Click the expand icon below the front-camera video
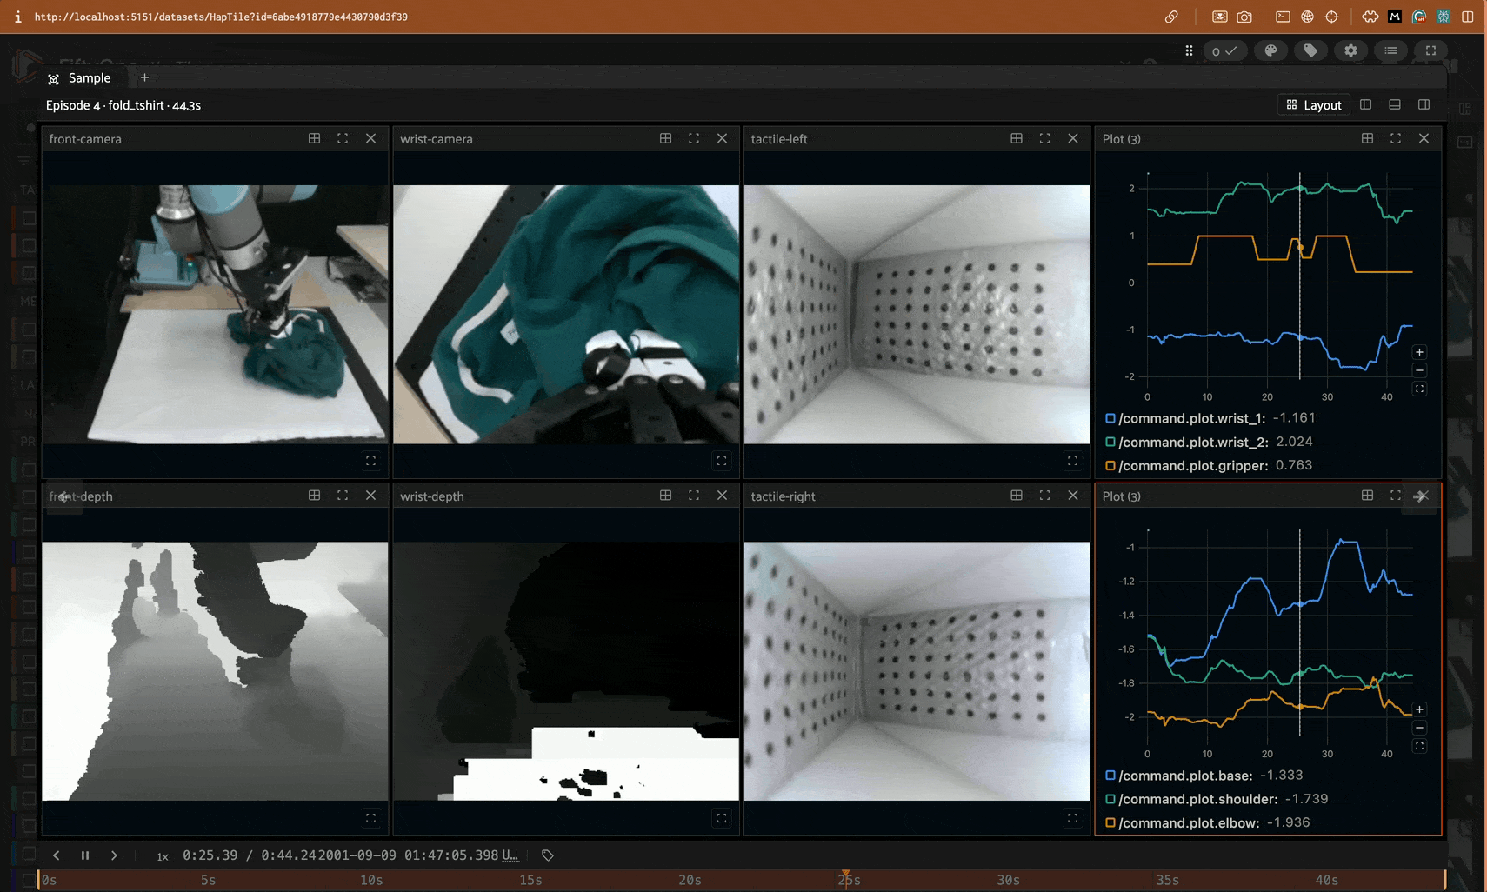The image size is (1487, 892). click(x=371, y=461)
